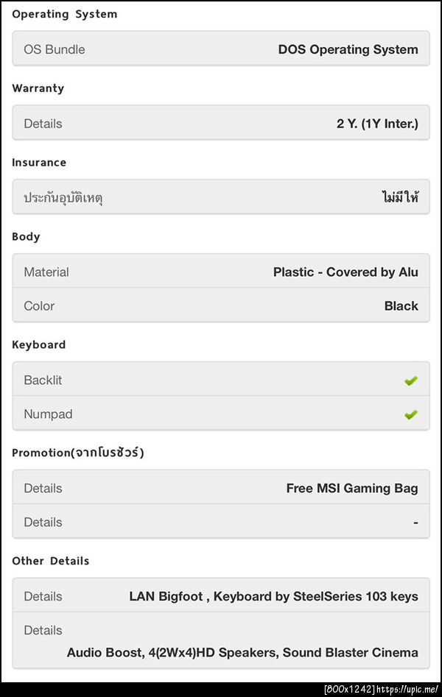
Task: Select the OS Bundle label
Action: pos(55,49)
